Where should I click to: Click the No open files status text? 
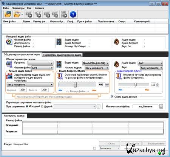pos(21,144)
